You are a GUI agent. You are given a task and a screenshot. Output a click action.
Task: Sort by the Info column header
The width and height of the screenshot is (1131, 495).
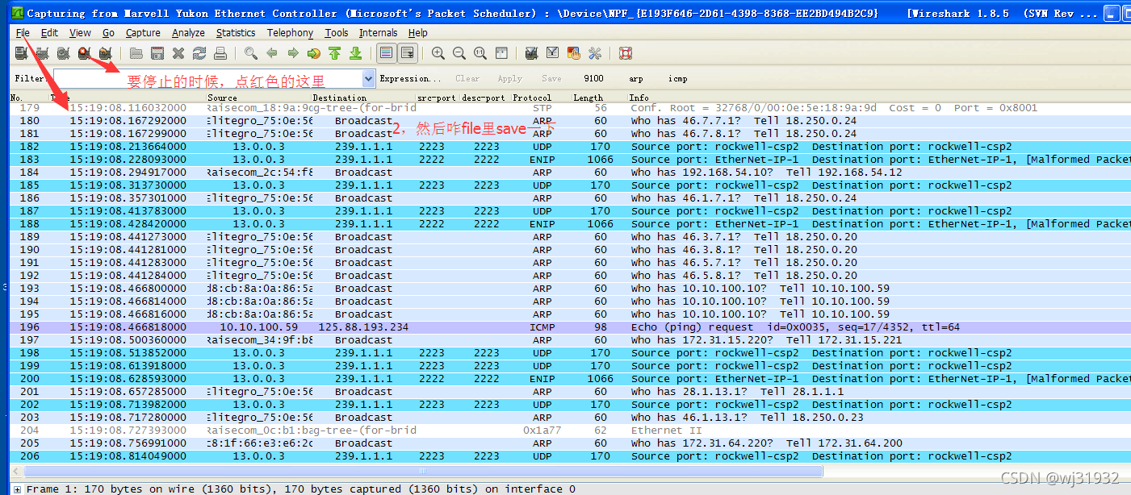pos(878,98)
